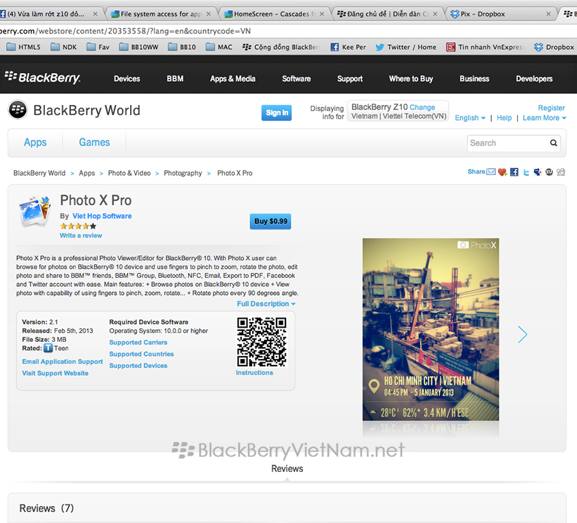This screenshot has width=577, height=523.
Task: Click the Search input field
Action: [508, 143]
